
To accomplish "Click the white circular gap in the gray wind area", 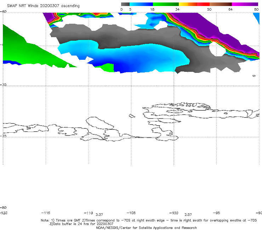I will (x=217, y=49).
